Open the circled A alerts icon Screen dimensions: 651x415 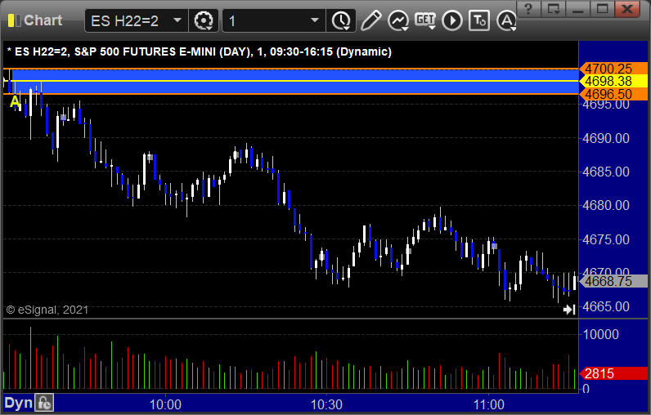[506, 20]
